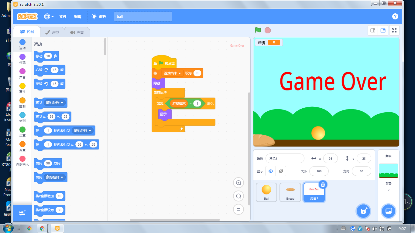Viewport: 415px width, 233px height.
Task: Zoom in on the code workspace
Action: coord(238,183)
